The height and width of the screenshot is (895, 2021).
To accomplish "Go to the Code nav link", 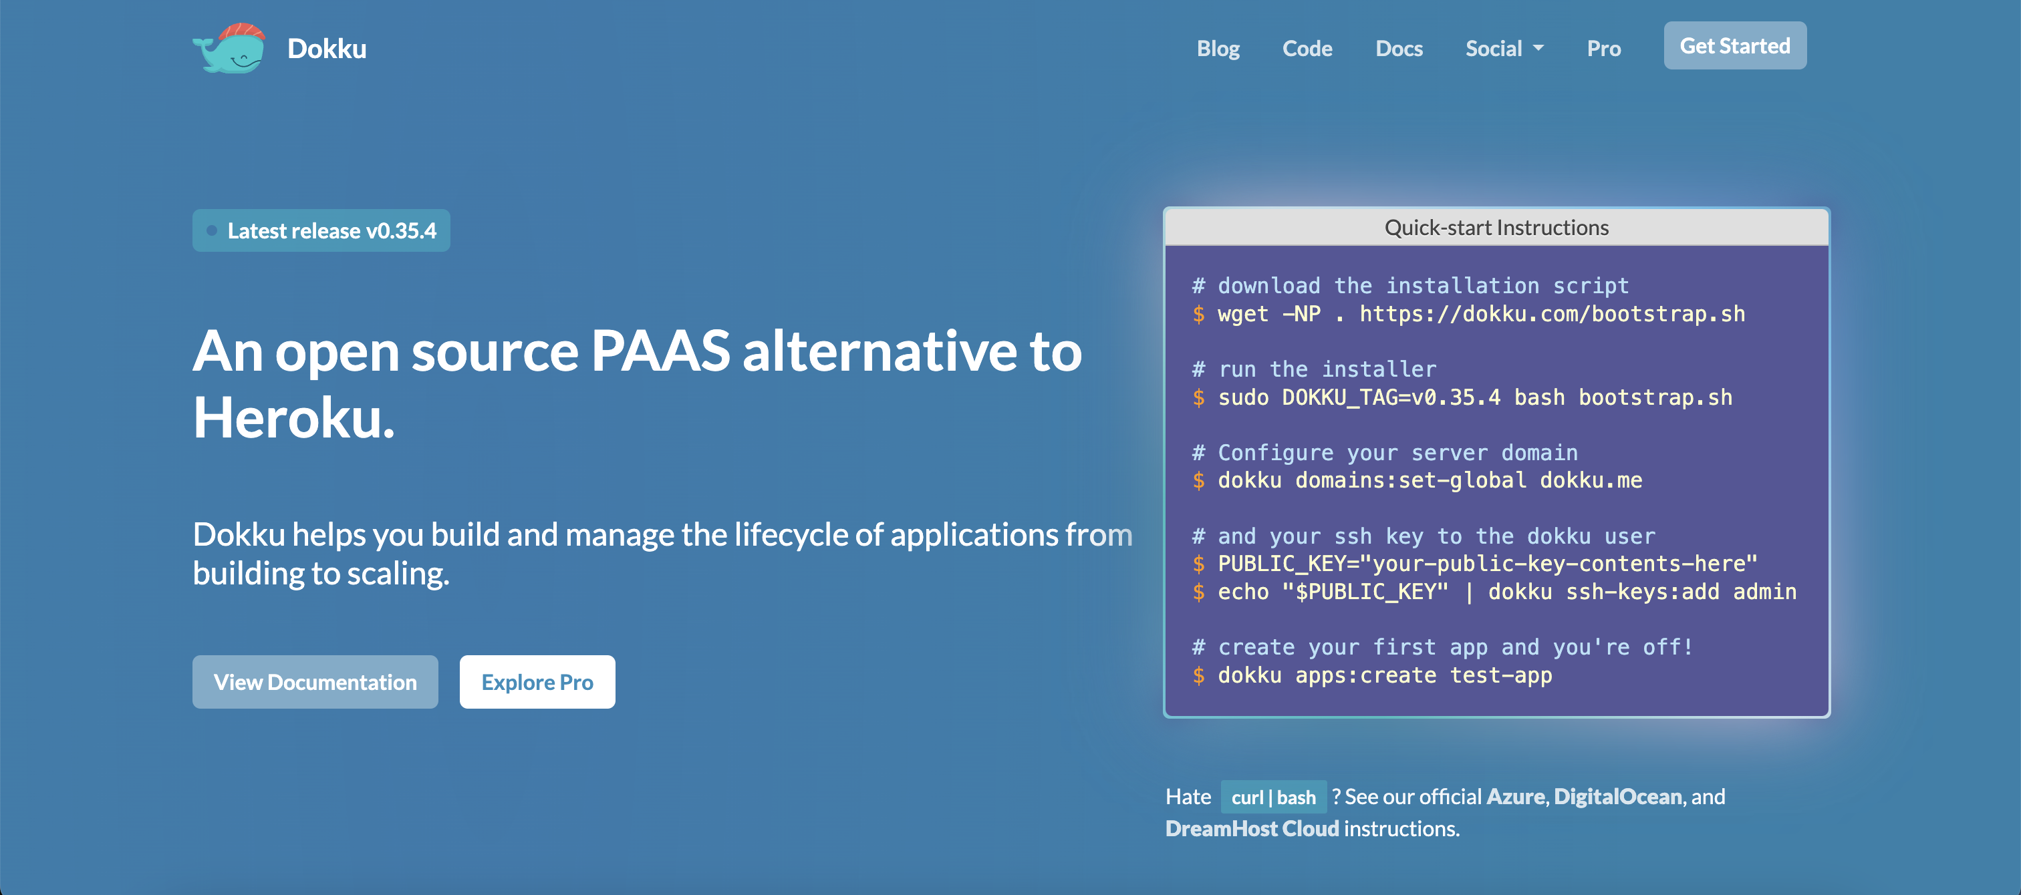I will point(1307,49).
